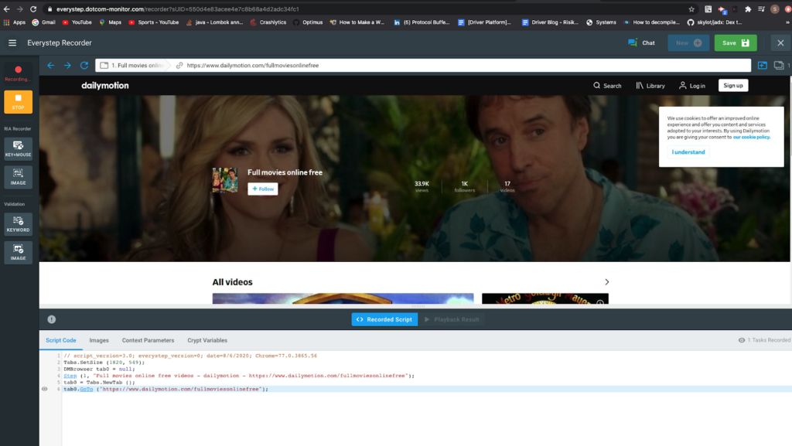Image resolution: width=792 pixels, height=446 pixels.
Task: Click the dailymotion logo
Action: (x=105, y=86)
